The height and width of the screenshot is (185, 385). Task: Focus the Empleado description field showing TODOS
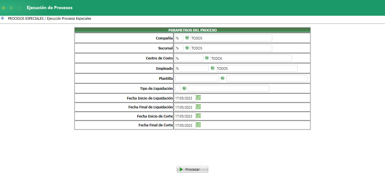pos(257,68)
